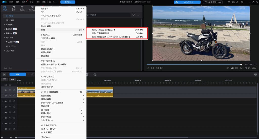Open settings gear in title bar
The height and width of the screenshot is (139, 259).
pyautogui.click(x=229, y=2)
